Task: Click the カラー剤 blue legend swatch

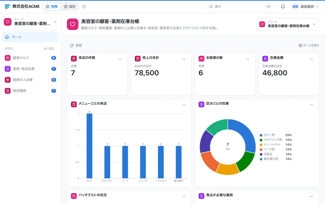Action: coord(261,135)
